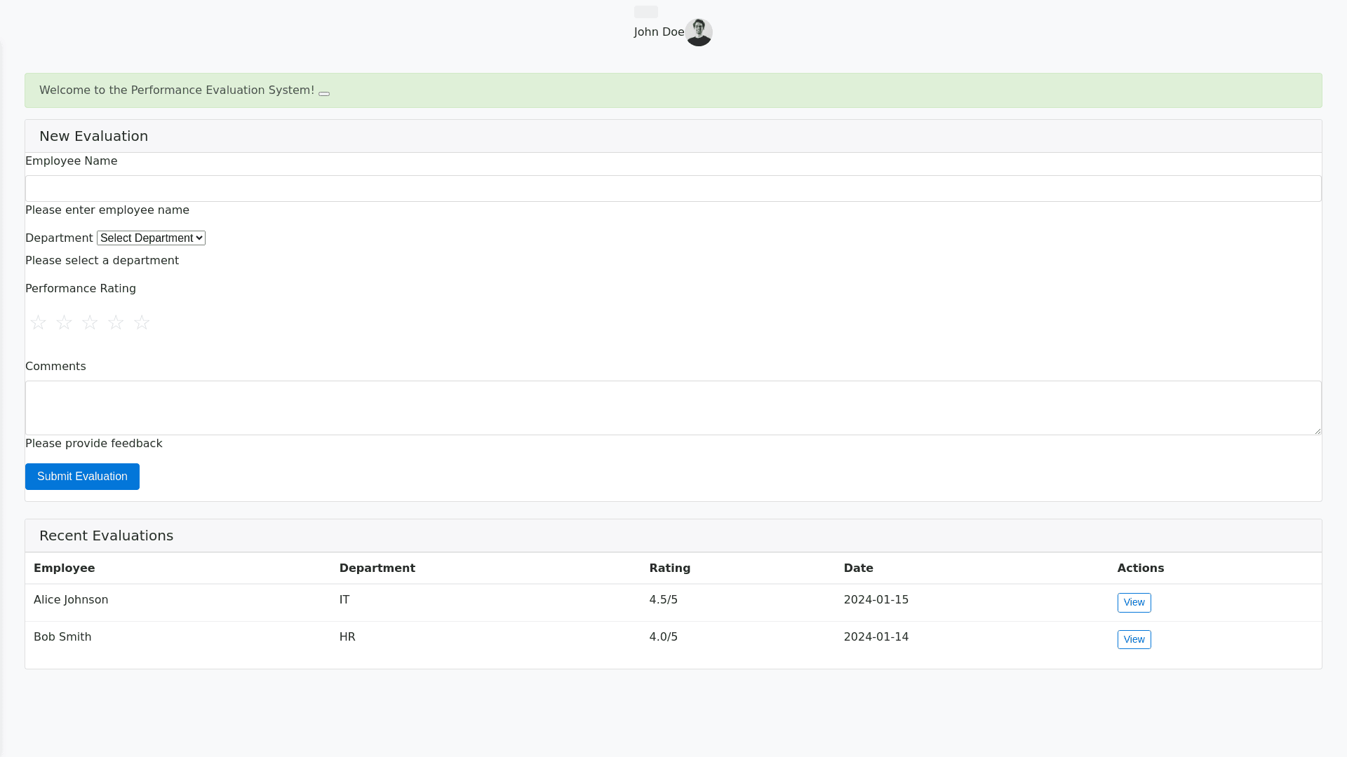Screen dimensions: 1347x757
Task: Click John Doe's profile avatar
Action: pos(698,32)
